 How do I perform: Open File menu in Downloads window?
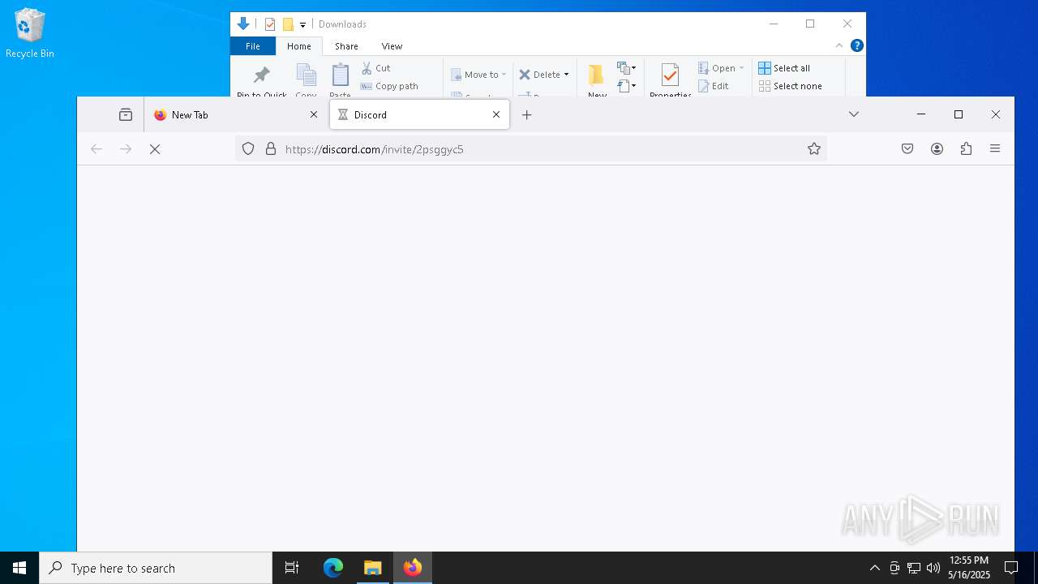(x=253, y=46)
